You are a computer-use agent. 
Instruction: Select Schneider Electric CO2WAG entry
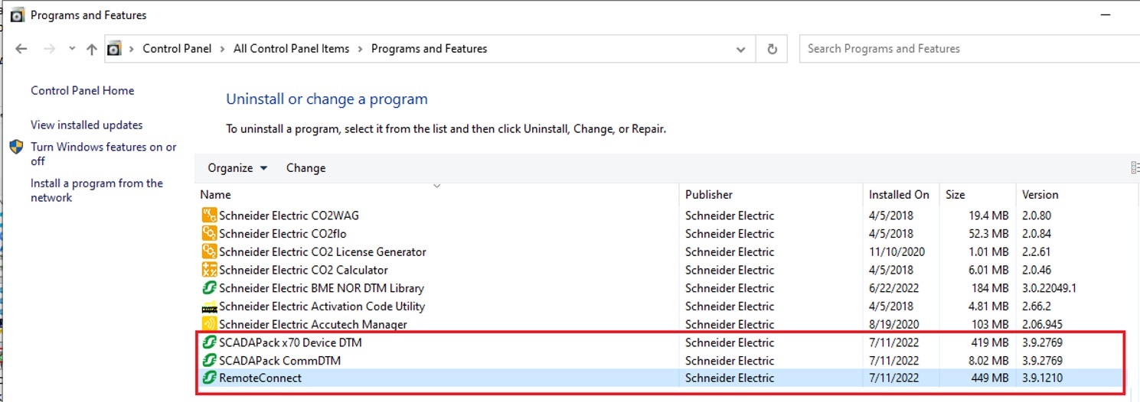tap(289, 216)
